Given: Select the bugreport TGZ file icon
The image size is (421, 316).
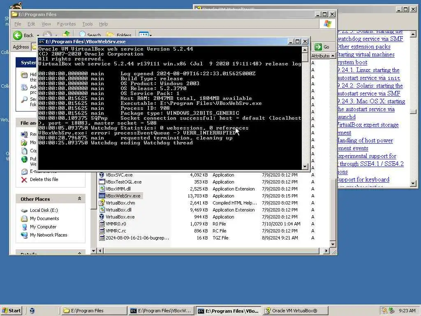Looking at the screenshot, I should tap(102, 238).
